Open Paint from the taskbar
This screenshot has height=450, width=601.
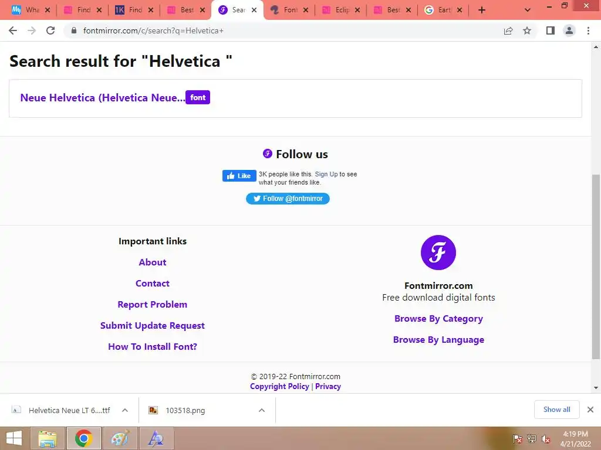coord(120,438)
